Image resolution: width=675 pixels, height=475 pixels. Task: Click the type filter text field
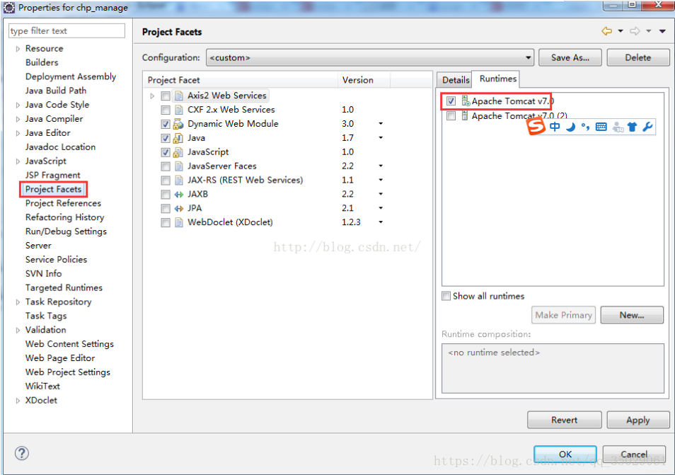point(67,31)
